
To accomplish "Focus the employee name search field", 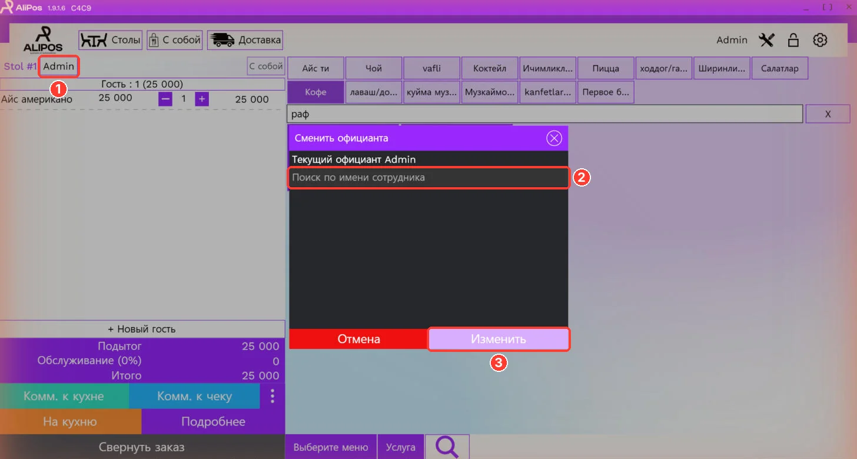I will [x=428, y=178].
